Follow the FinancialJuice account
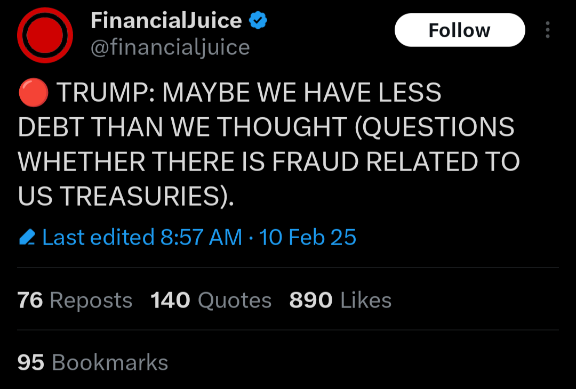 pos(459,30)
